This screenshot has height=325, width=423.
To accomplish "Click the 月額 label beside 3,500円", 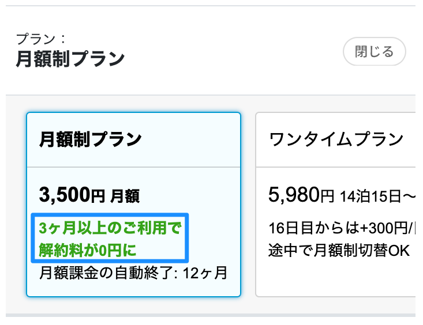I will tap(125, 196).
